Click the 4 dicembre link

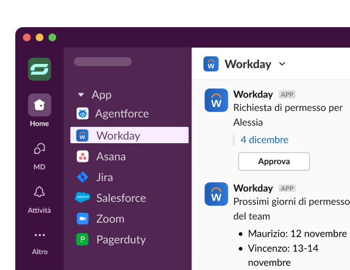click(264, 140)
